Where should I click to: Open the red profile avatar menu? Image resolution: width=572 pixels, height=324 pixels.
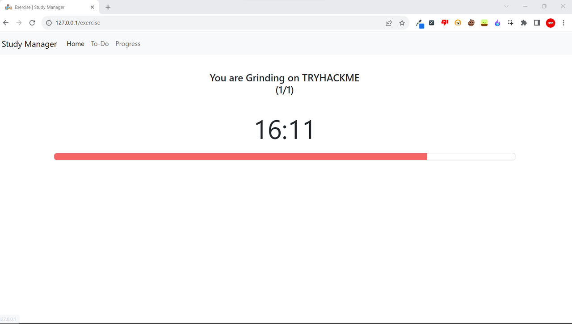551,23
